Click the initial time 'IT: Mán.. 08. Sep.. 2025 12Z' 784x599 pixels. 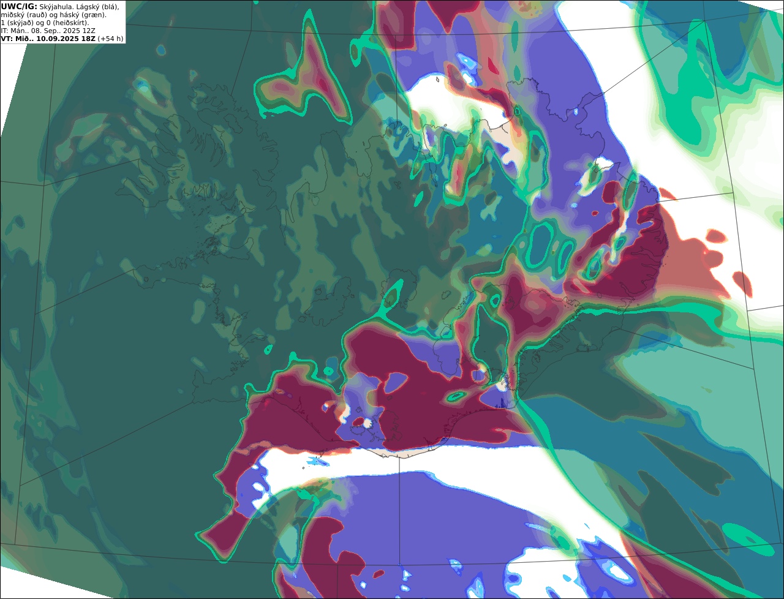pos(48,31)
